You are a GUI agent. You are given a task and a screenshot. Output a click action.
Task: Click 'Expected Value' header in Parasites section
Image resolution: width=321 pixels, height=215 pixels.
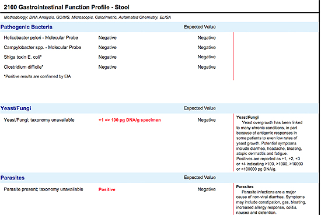coord(200,177)
